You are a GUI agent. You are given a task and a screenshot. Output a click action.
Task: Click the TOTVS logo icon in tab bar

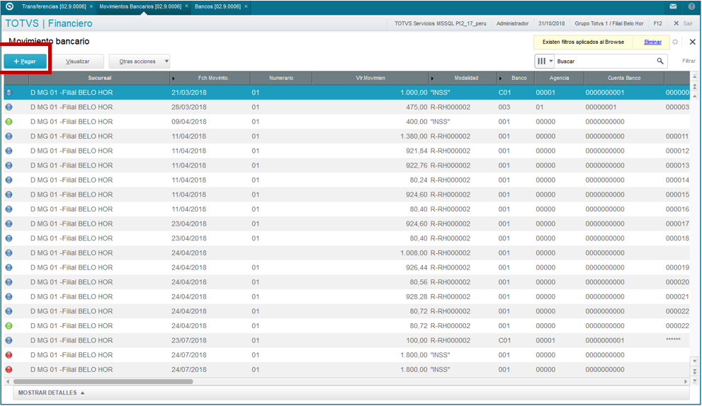[x=9, y=6]
